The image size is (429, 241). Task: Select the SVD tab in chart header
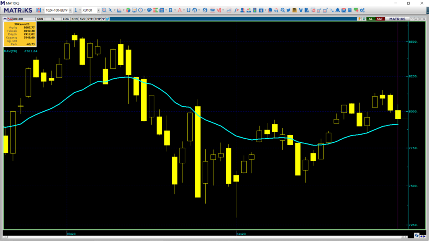[83, 19]
